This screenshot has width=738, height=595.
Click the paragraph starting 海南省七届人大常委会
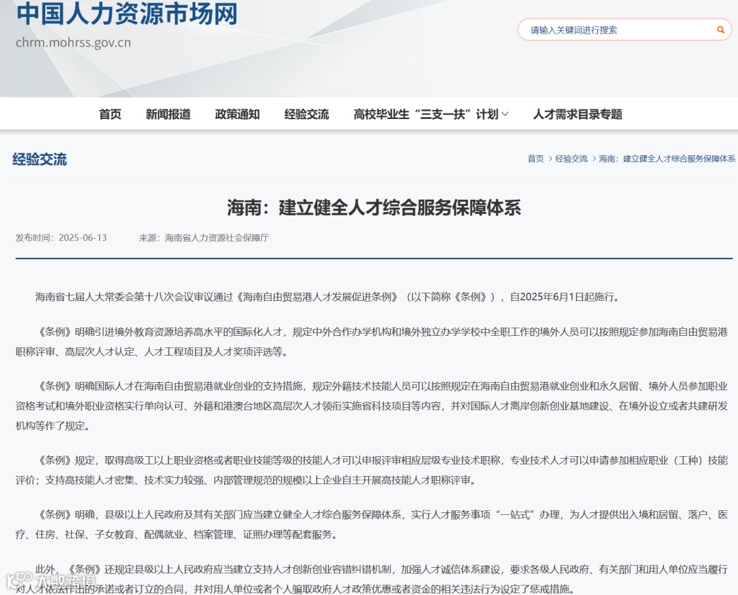(x=328, y=297)
